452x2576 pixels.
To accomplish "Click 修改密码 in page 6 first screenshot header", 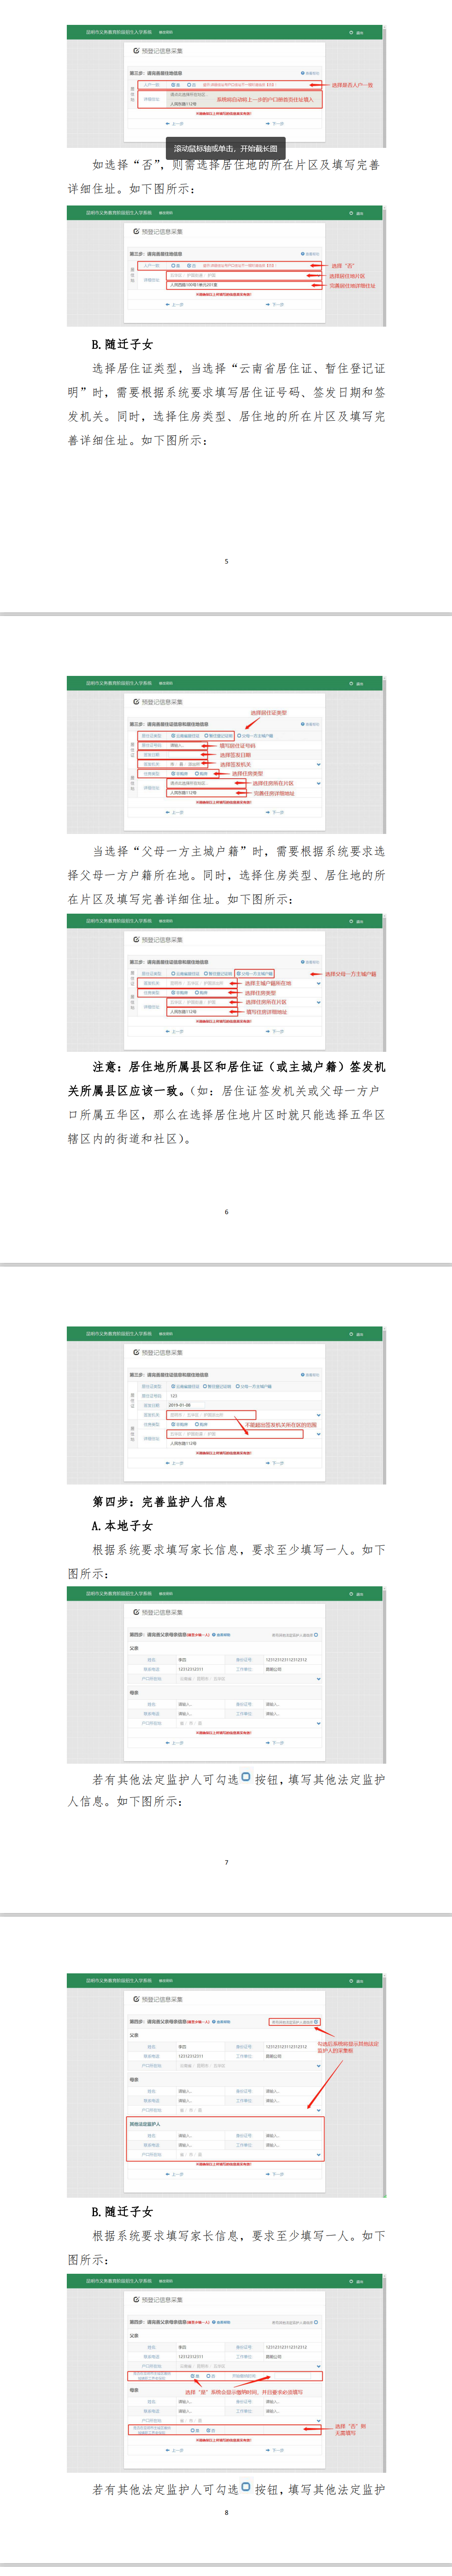I will pos(166,684).
